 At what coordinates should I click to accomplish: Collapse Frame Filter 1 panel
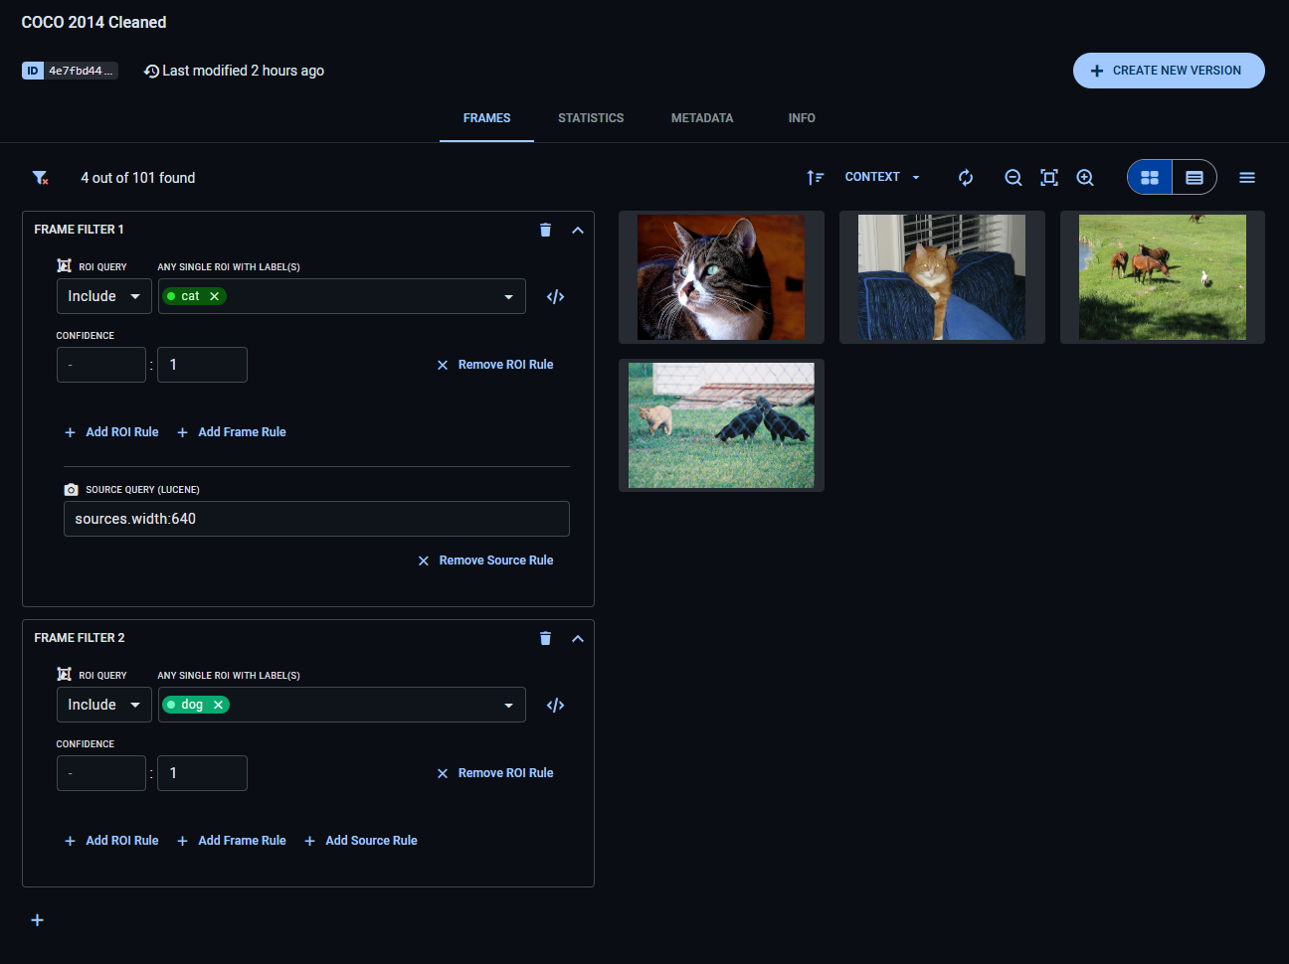[x=578, y=230]
